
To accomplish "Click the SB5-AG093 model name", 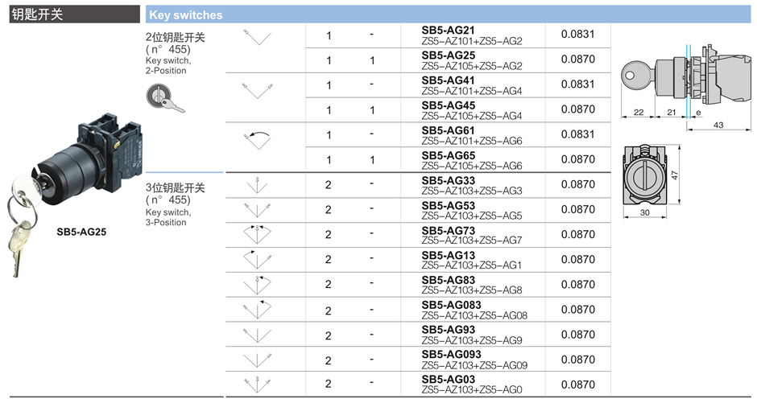I will pos(451,354).
